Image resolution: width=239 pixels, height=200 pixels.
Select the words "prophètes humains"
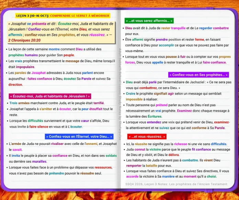point(23,55)
